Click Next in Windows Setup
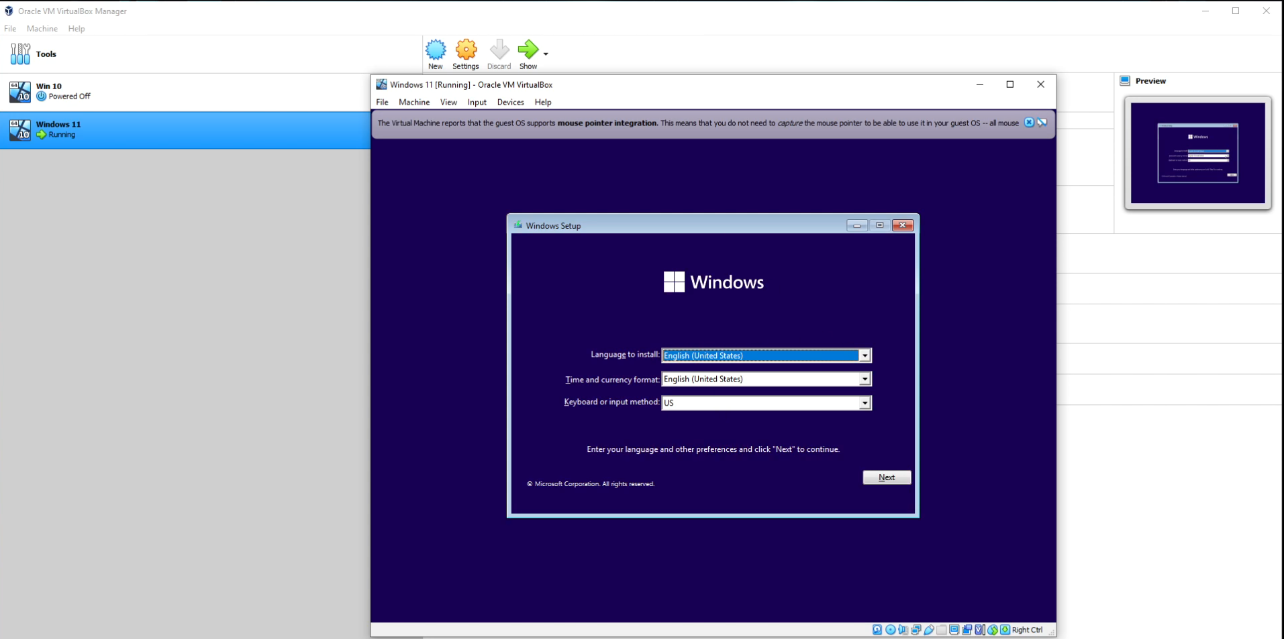Viewport: 1284px width, 639px height. [x=887, y=477]
